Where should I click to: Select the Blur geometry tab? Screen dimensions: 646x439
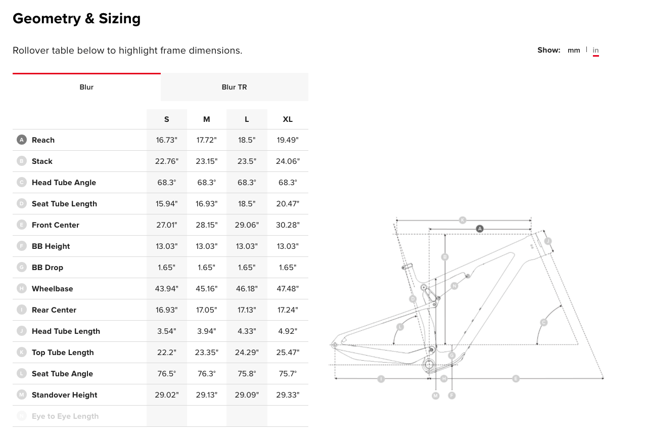[x=86, y=87]
